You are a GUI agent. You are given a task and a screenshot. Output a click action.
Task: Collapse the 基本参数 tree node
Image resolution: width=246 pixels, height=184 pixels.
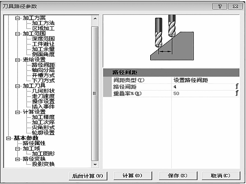[9, 138]
